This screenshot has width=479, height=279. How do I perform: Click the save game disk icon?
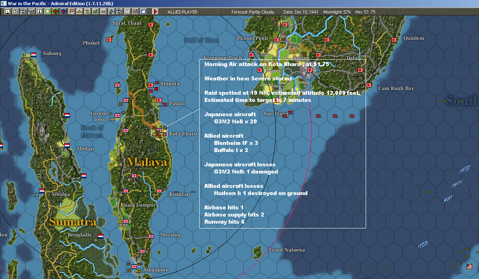point(8,12)
